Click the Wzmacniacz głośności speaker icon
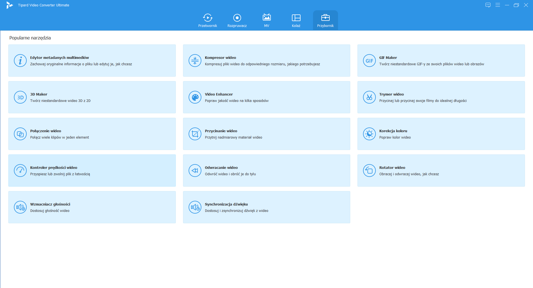Image resolution: width=533 pixels, height=288 pixels. pyautogui.click(x=20, y=207)
